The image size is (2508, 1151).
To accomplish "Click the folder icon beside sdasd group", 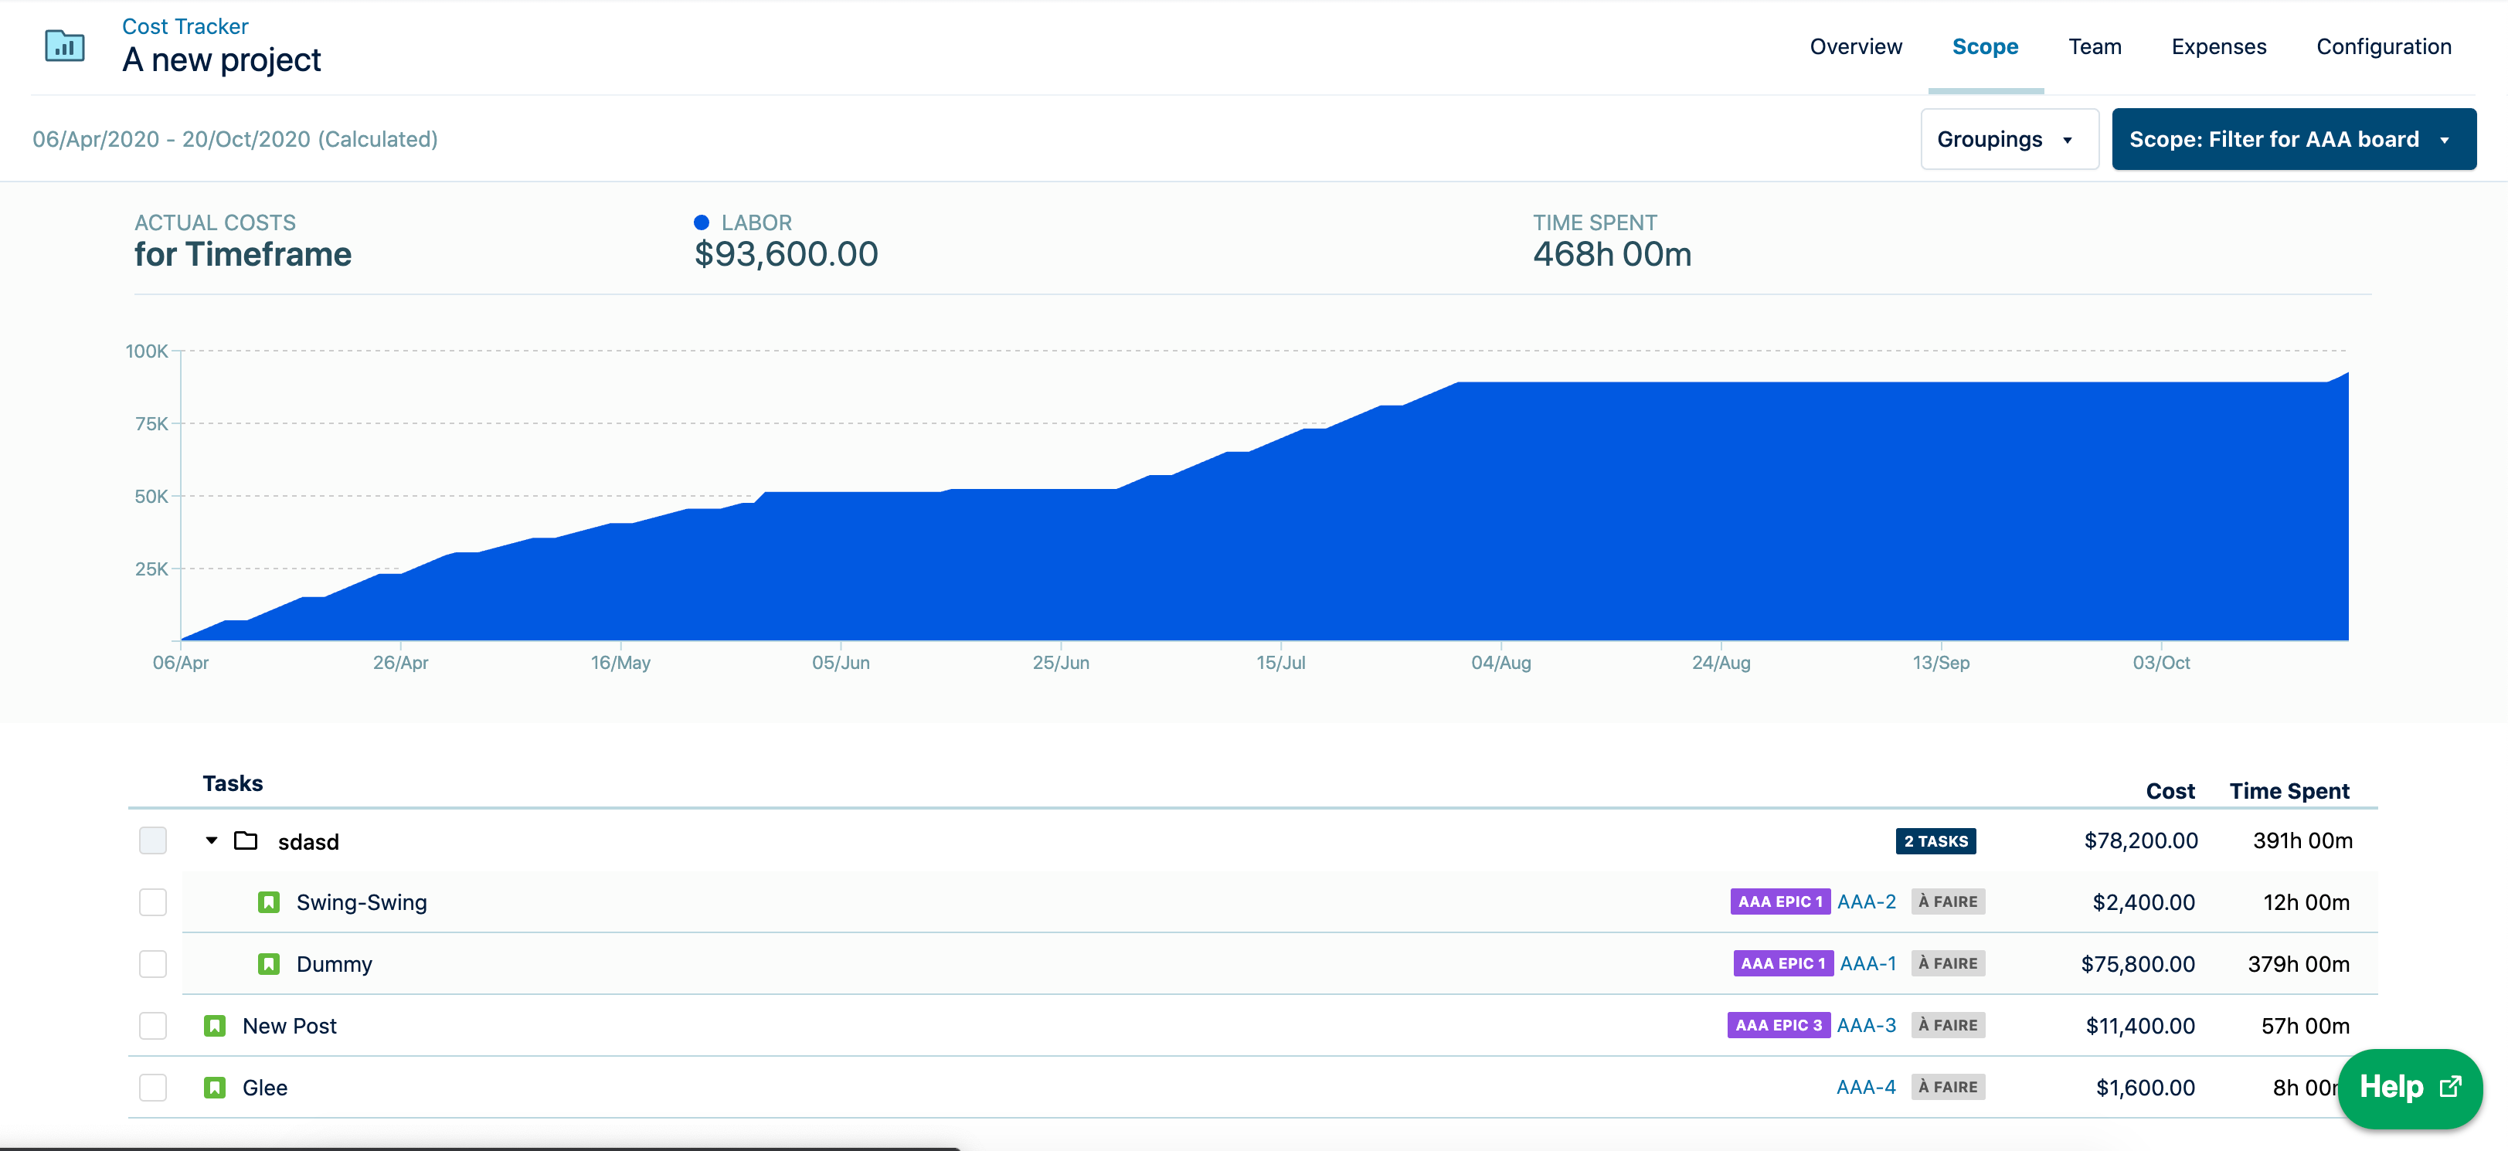I will pos(246,840).
